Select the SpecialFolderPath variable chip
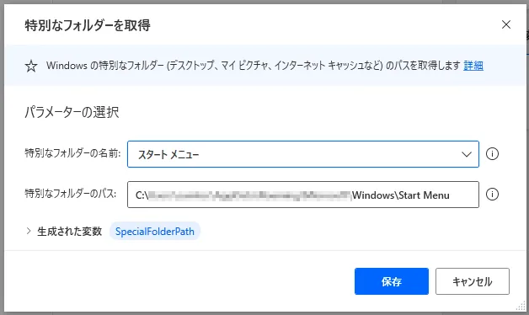The height and width of the screenshot is (315, 529). [x=155, y=232]
